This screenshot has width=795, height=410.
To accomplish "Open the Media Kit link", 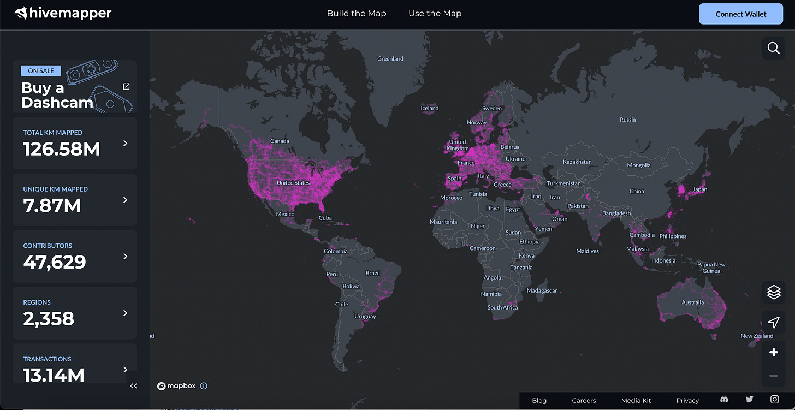I will pos(636,400).
